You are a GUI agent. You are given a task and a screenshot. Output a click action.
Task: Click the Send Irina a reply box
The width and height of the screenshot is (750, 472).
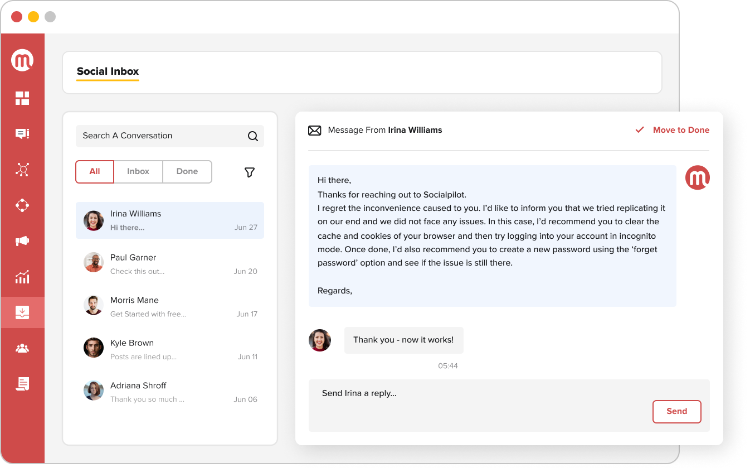tap(509, 406)
